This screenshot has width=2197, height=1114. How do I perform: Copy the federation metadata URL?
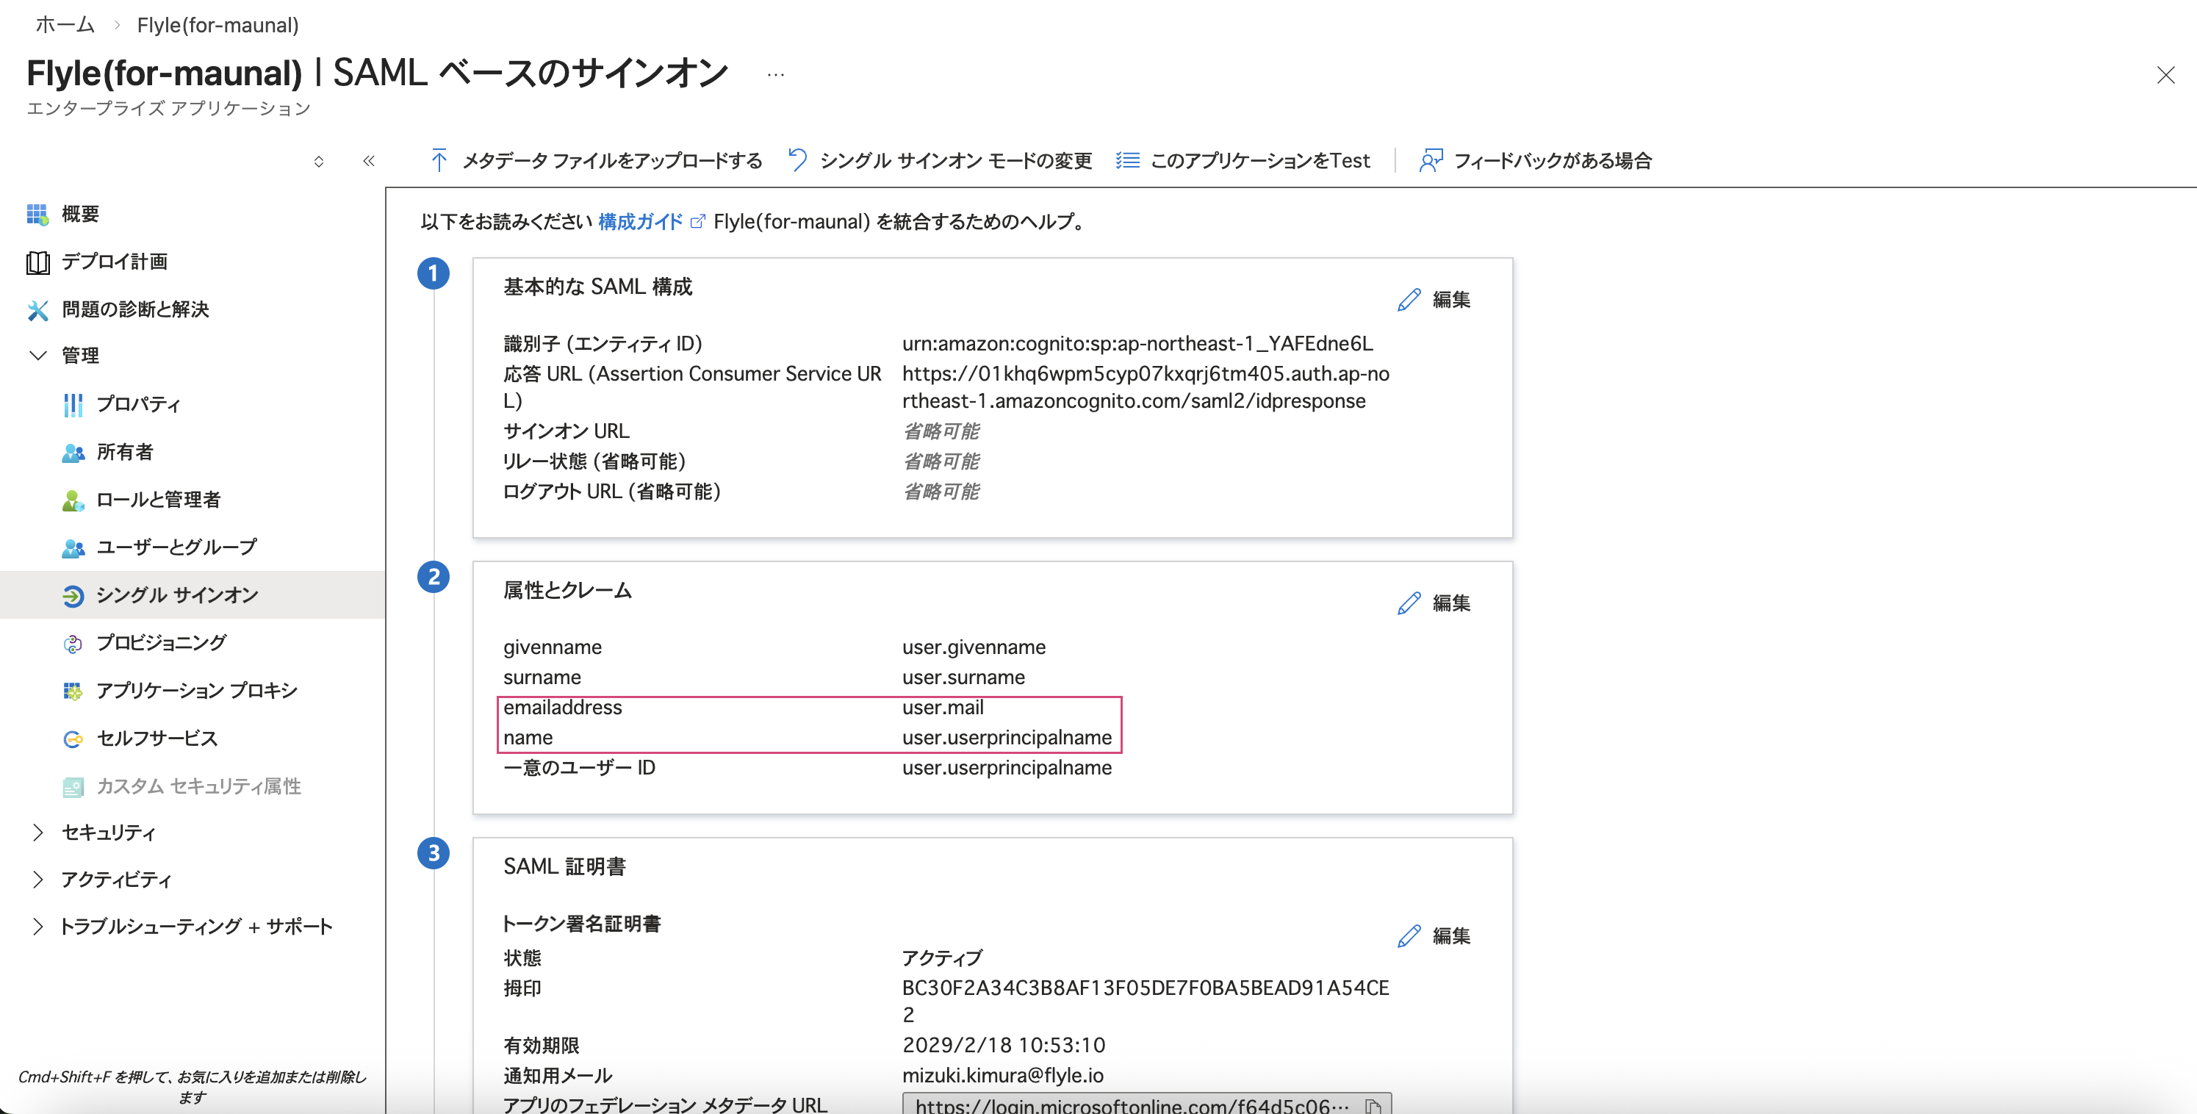tap(1373, 1105)
